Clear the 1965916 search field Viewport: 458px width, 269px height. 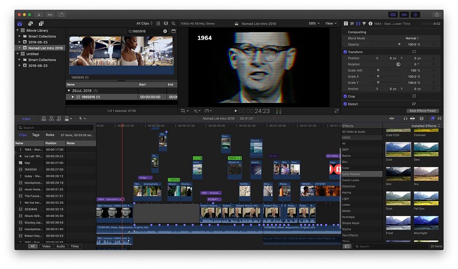[165, 31]
